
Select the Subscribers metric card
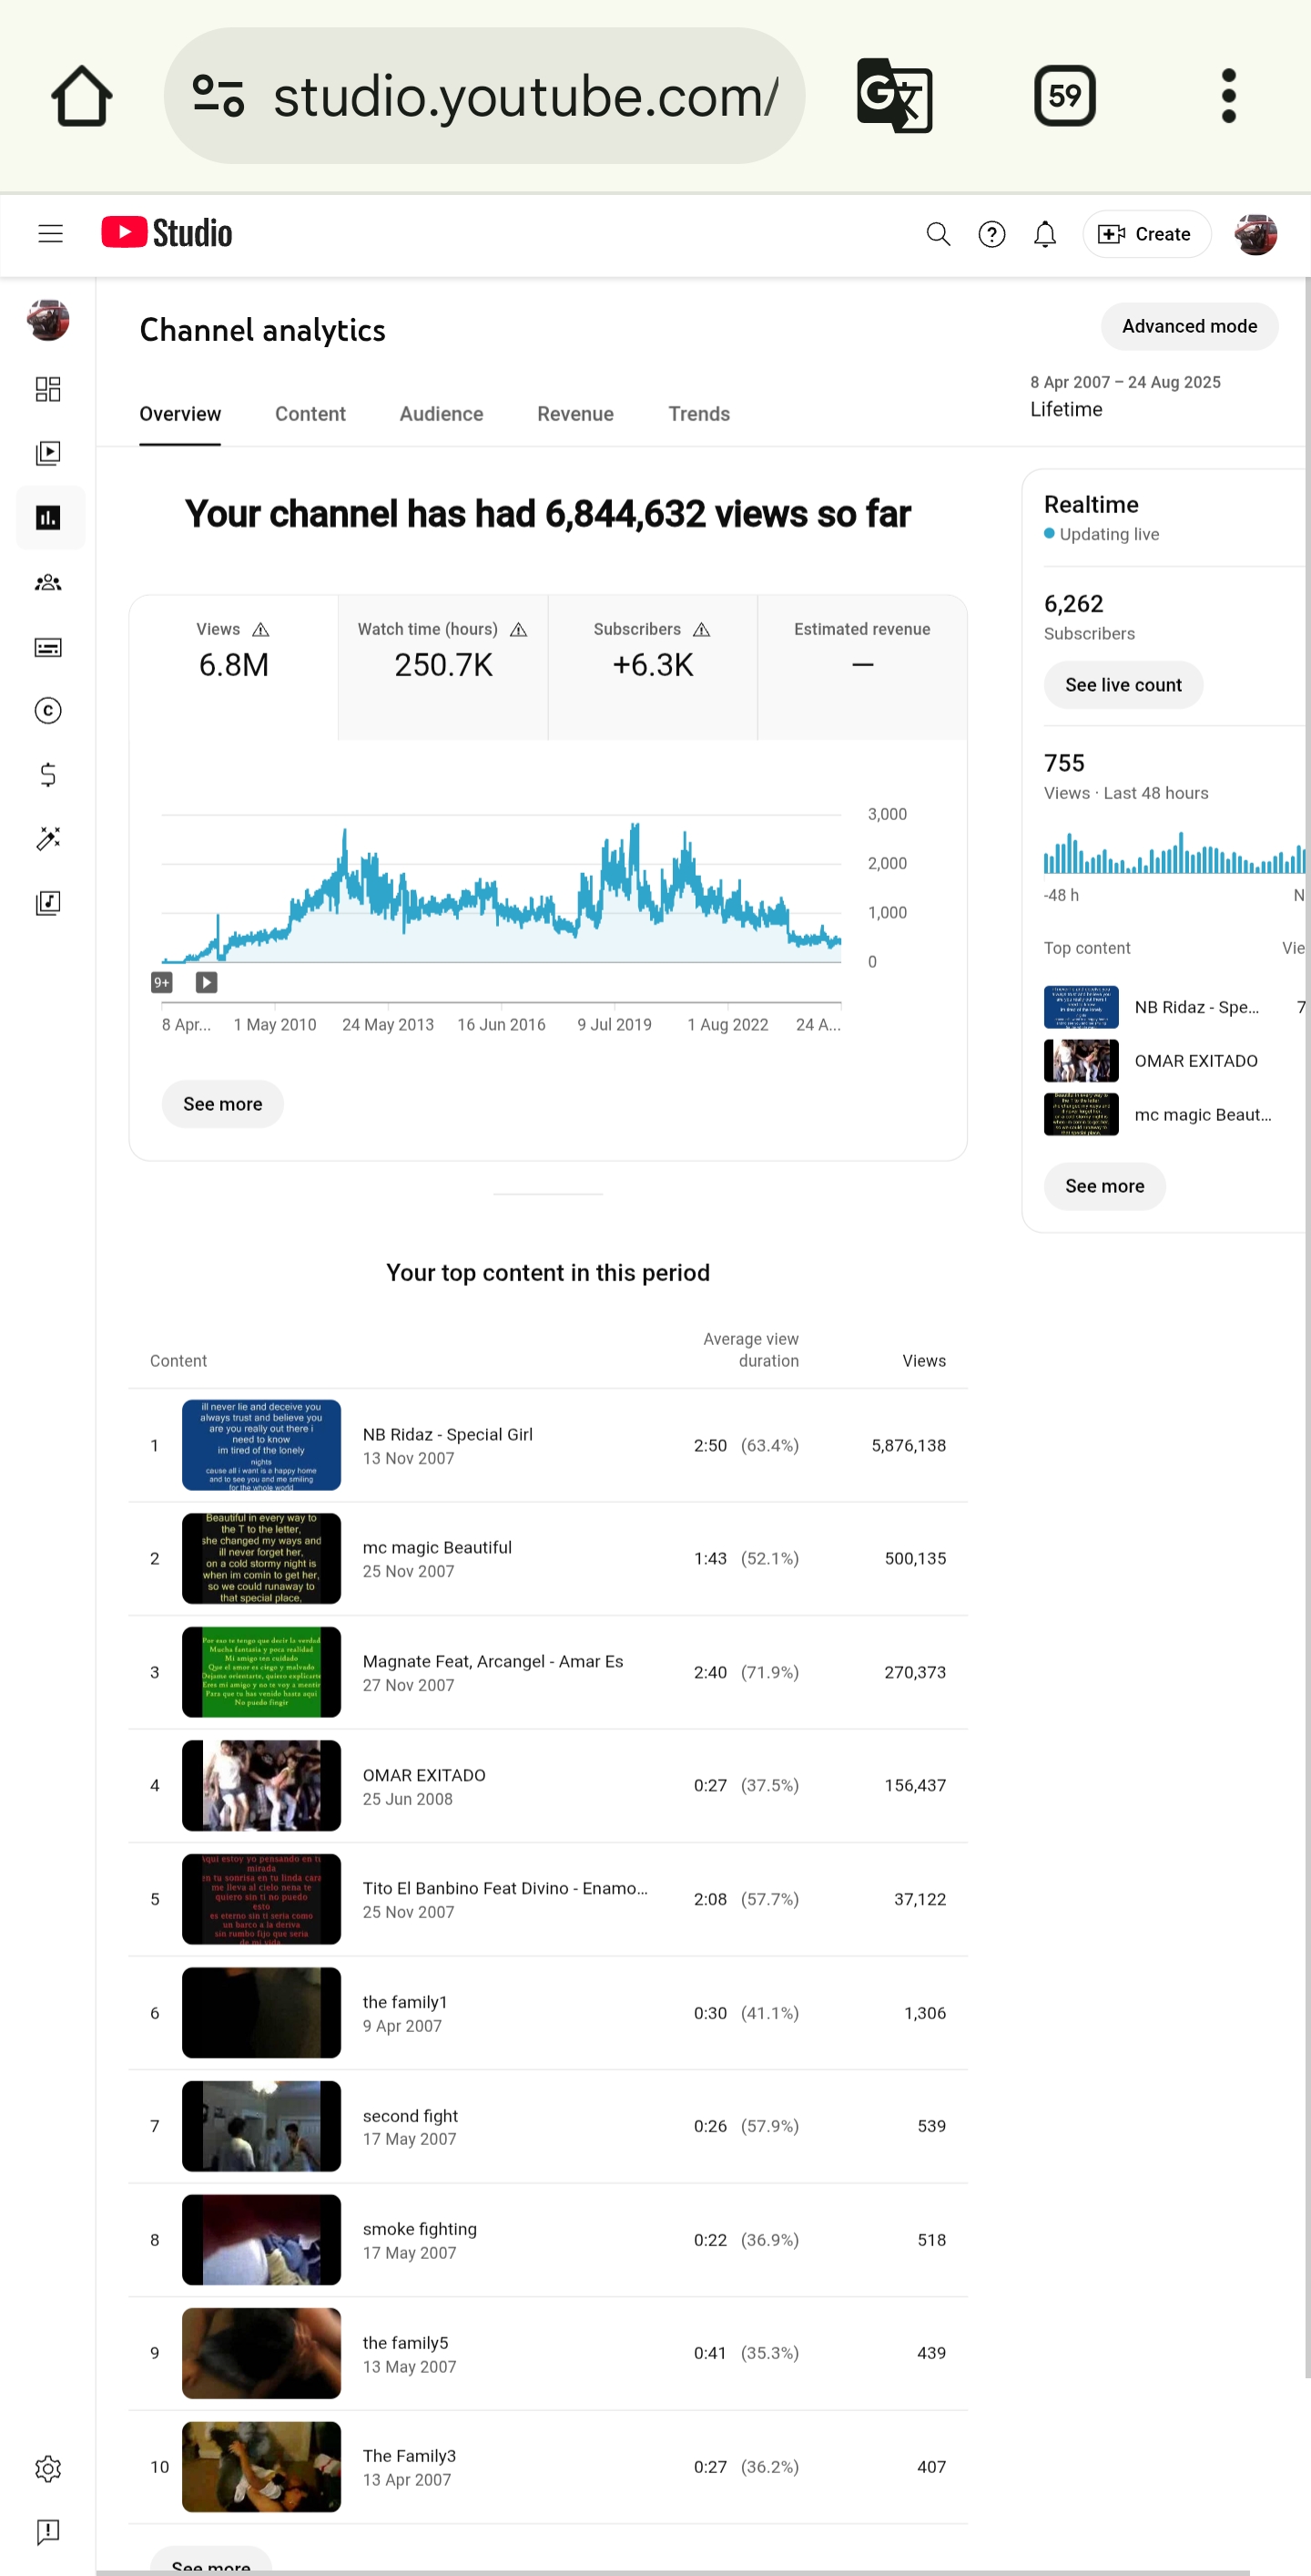coord(653,668)
